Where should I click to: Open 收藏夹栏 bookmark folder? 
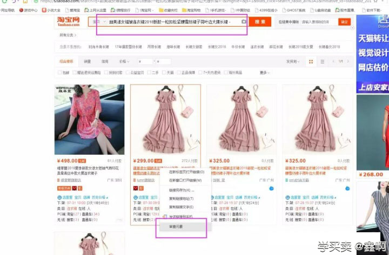168,10
